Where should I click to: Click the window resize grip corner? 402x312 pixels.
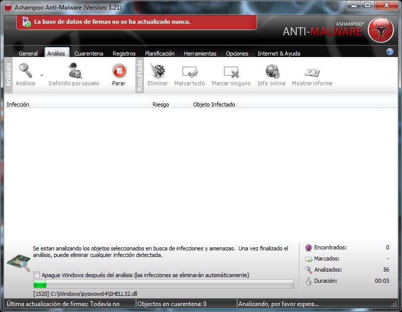(394, 304)
